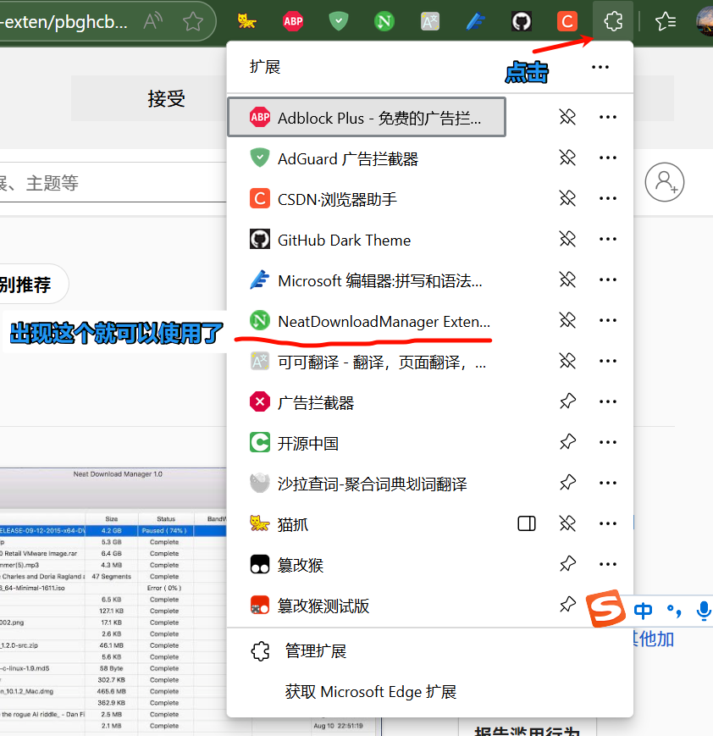The width and height of the screenshot is (713, 736).
Task: Select 广告拦截器 extension entry
Action: (x=367, y=402)
